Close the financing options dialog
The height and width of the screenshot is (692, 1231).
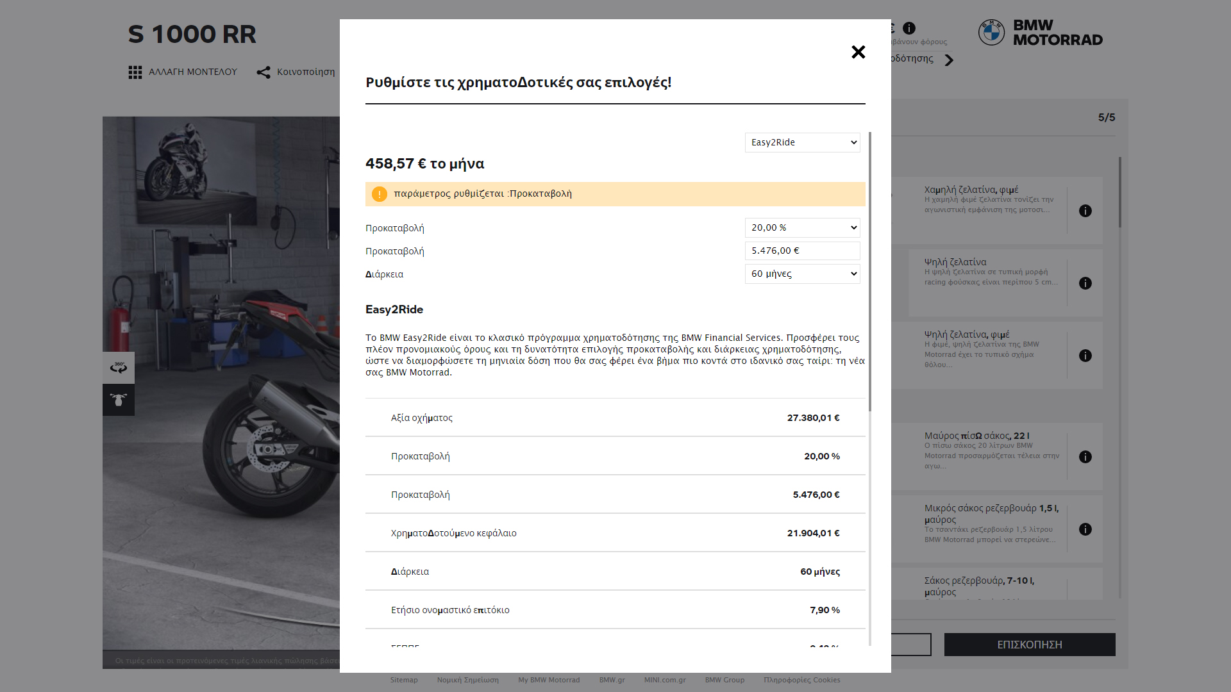click(858, 52)
